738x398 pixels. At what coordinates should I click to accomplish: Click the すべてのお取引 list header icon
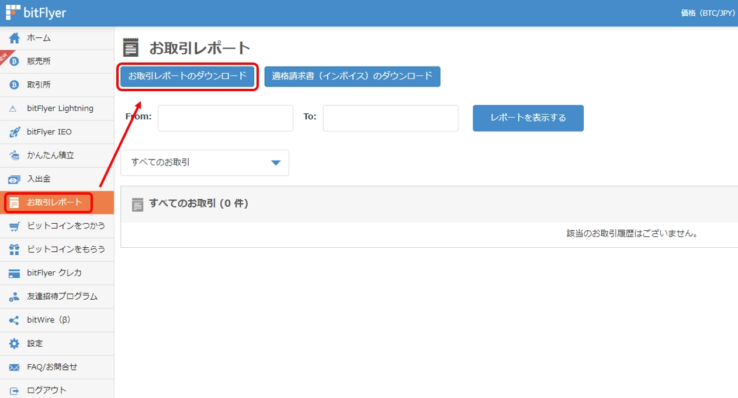(137, 205)
